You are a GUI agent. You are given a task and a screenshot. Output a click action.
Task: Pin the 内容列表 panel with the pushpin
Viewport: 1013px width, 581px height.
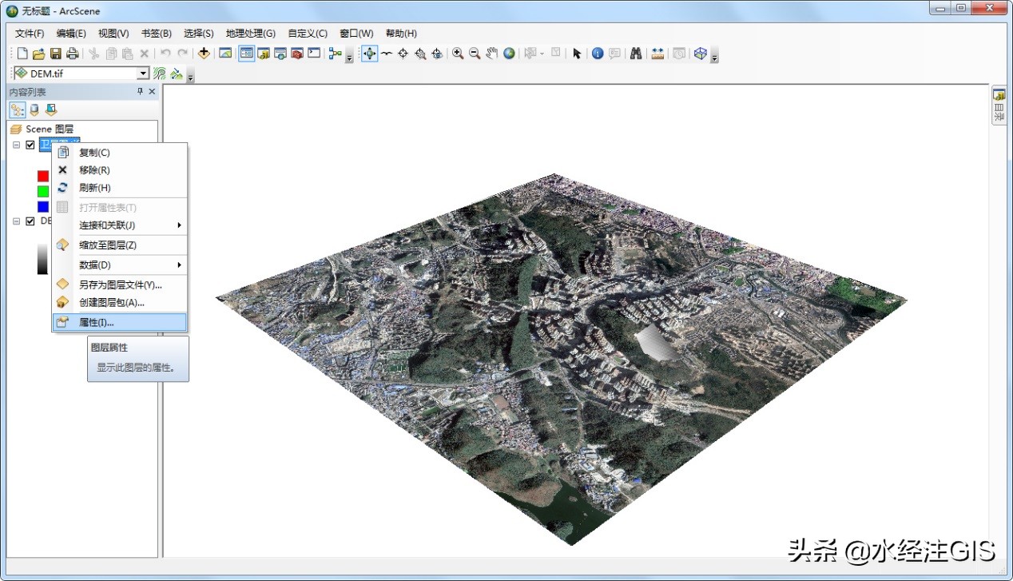[140, 92]
